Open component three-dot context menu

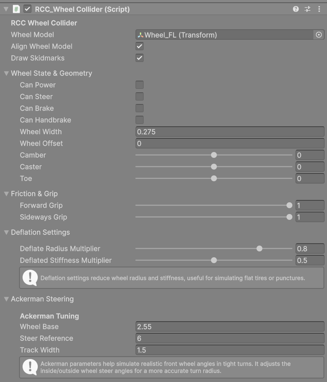[319, 9]
